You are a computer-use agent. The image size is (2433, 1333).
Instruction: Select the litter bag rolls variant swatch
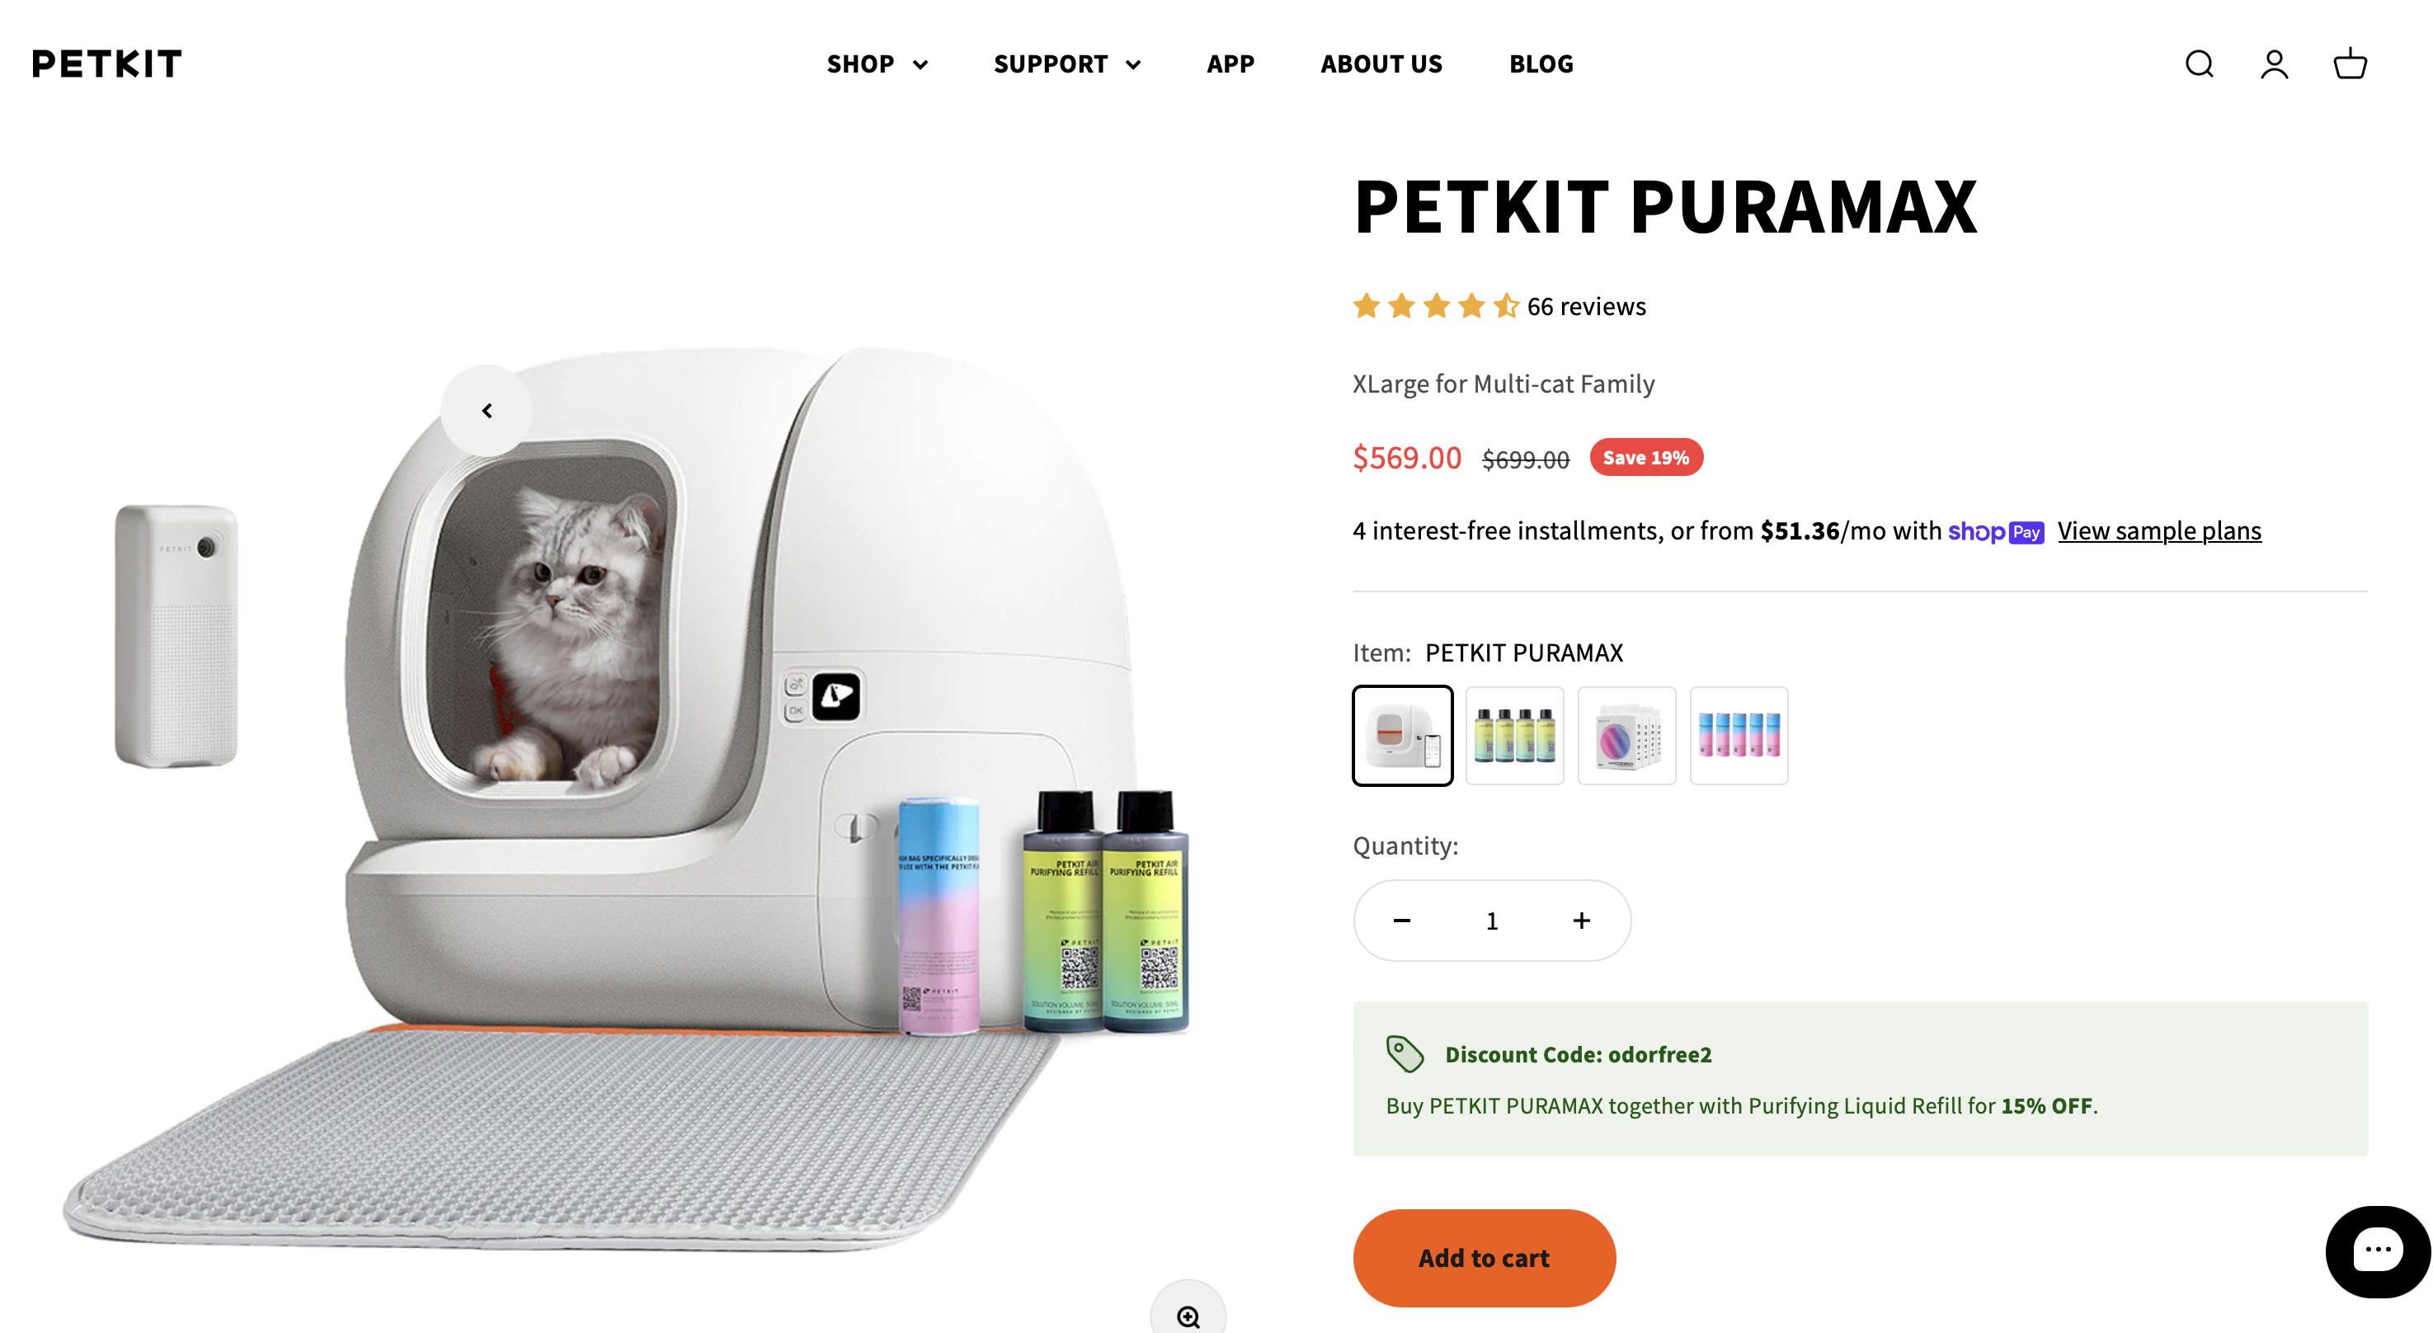(1626, 736)
